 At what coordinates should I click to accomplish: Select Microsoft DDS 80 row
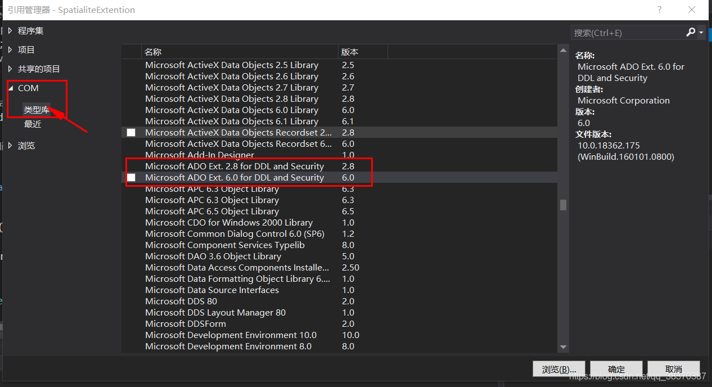(340, 301)
